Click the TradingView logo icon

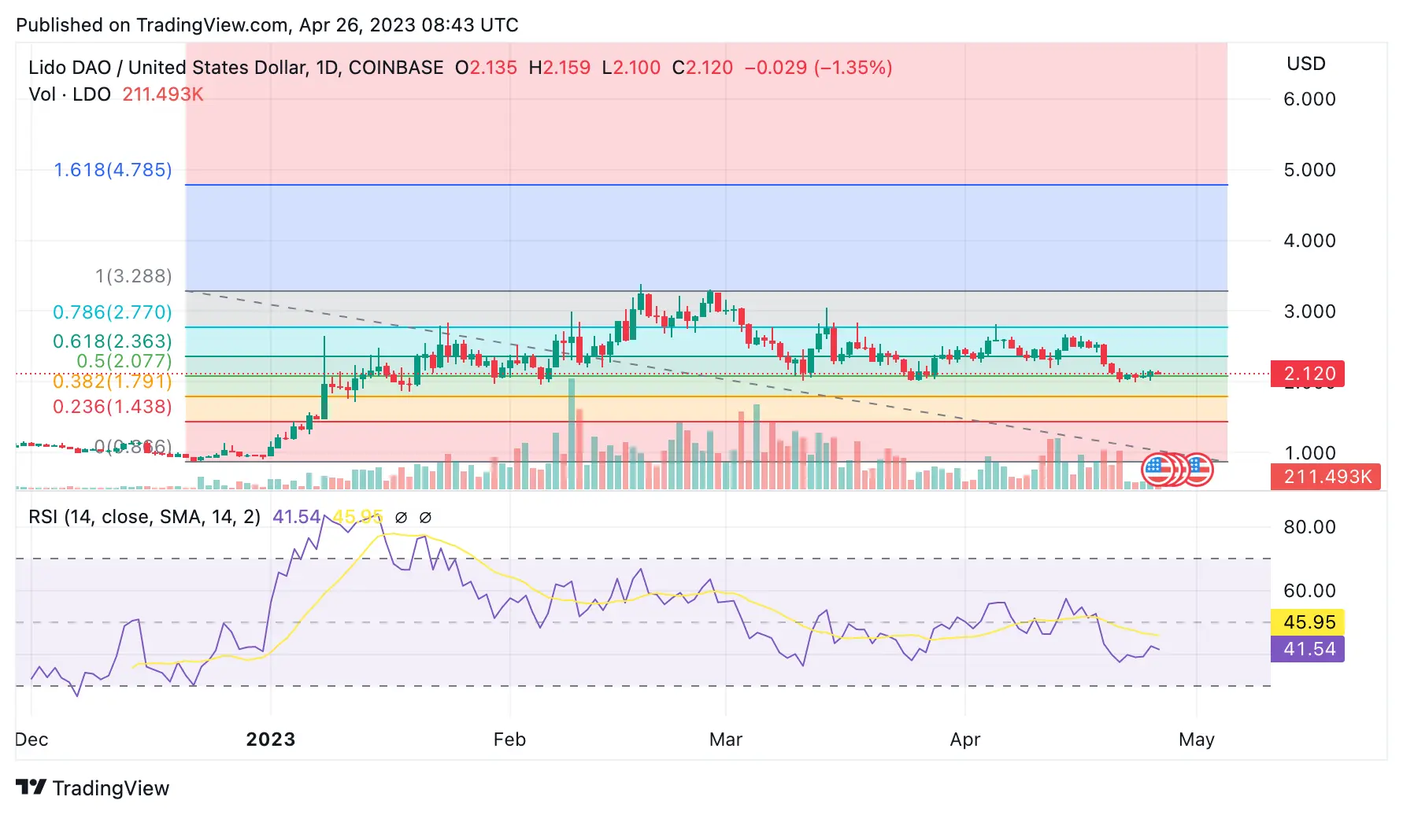click(x=31, y=787)
